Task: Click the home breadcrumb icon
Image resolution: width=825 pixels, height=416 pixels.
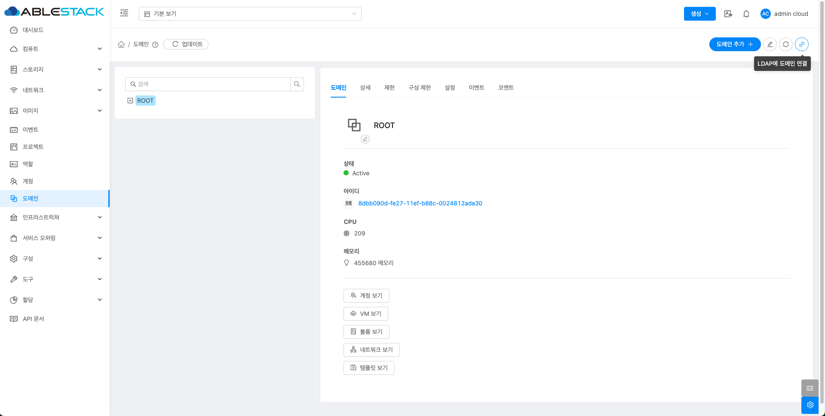Action: 121,44
